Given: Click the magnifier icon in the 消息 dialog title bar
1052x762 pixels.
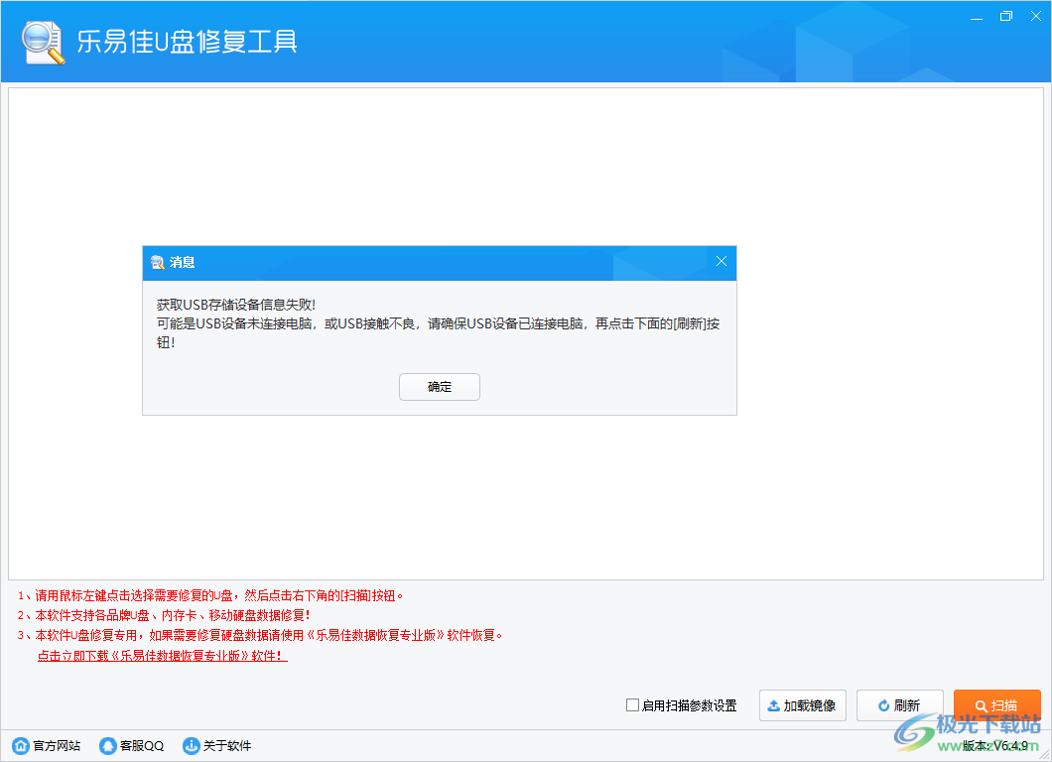Looking at the screenshot, I should pyautogui.click(x=156, y=262).
